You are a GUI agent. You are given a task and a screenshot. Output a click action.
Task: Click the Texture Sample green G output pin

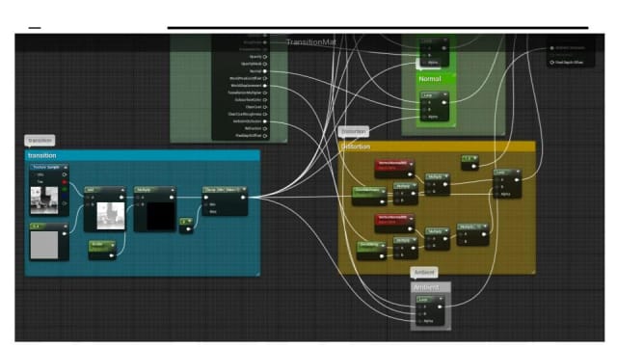coord(65,189)
